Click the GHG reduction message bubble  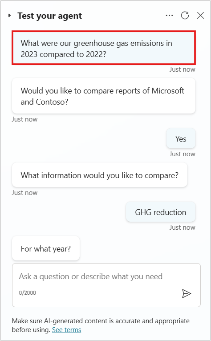161,212
